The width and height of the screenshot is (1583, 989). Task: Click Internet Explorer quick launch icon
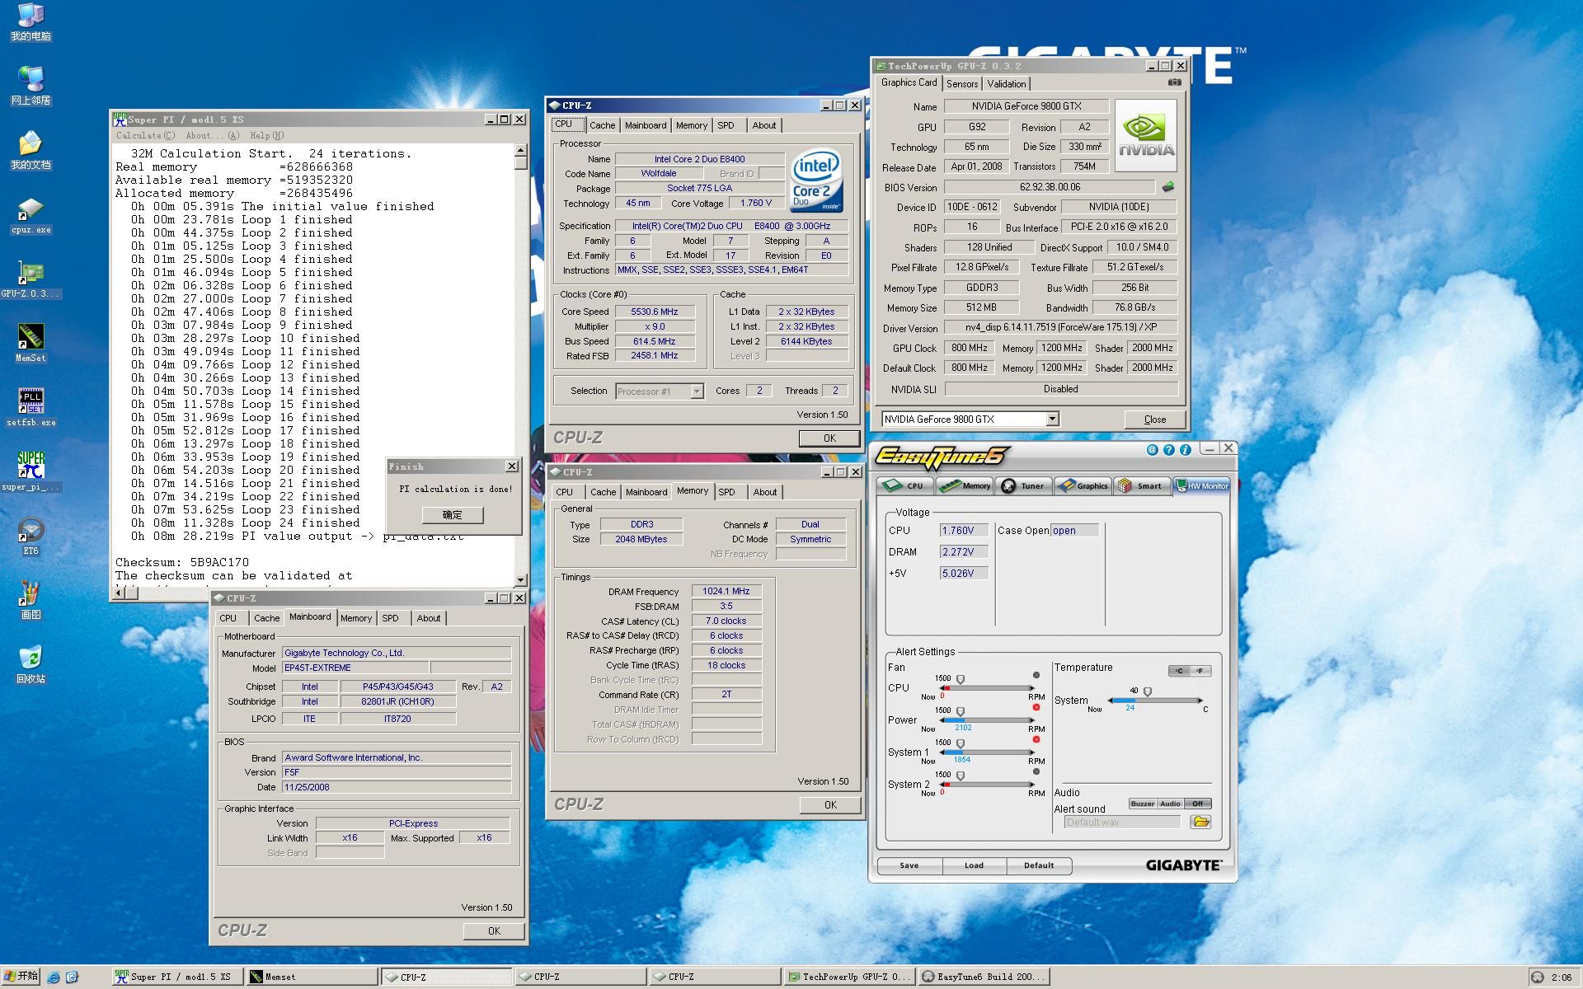pos(54,977)
